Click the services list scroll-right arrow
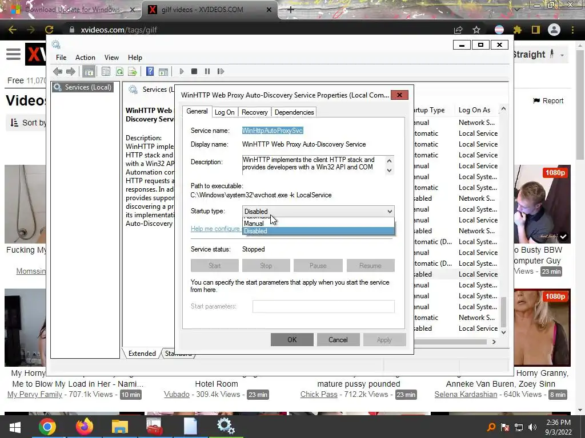The width and height of the screenshot is (585, 438). point(494,342)
